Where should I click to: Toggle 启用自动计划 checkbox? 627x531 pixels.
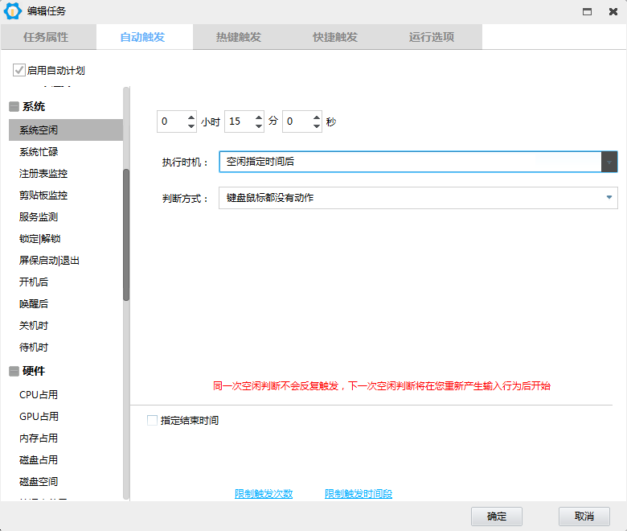pos(18,71)
